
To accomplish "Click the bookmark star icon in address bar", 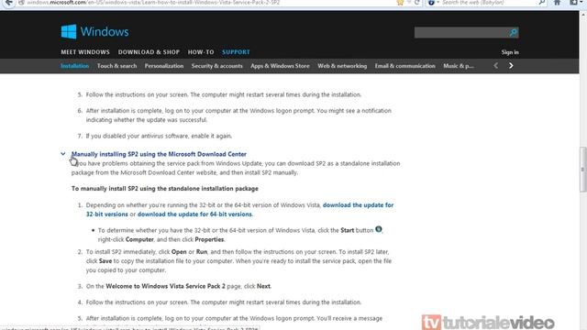I will (x=400, y=3).
